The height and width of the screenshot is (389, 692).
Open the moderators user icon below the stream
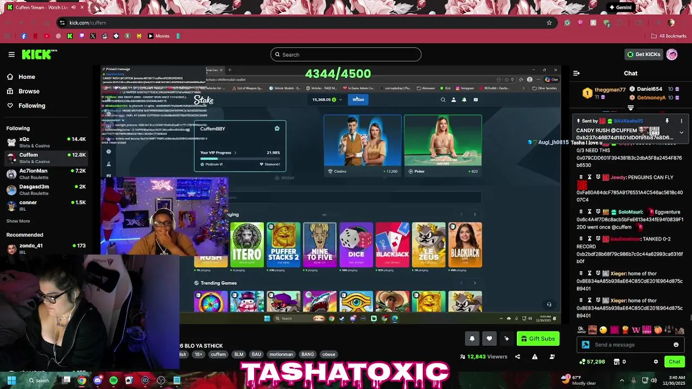pos(552,357)
